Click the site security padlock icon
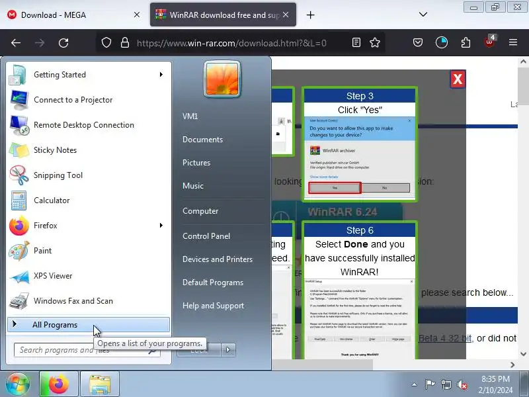The height and width of the screenshot is (397, 529). click(125, 43)
